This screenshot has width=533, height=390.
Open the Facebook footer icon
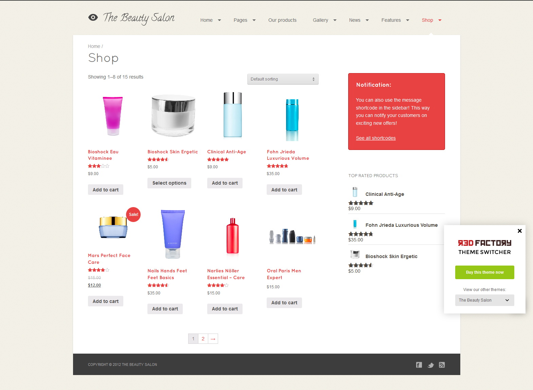click(419, 365)
